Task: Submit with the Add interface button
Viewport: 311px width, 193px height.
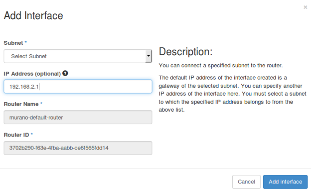Action: pos(285,181)
